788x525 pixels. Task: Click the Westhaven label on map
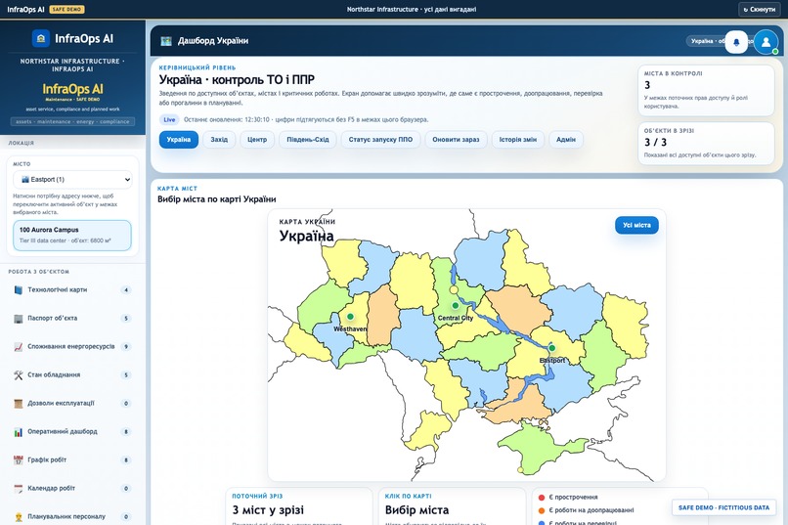click(350, 329)
